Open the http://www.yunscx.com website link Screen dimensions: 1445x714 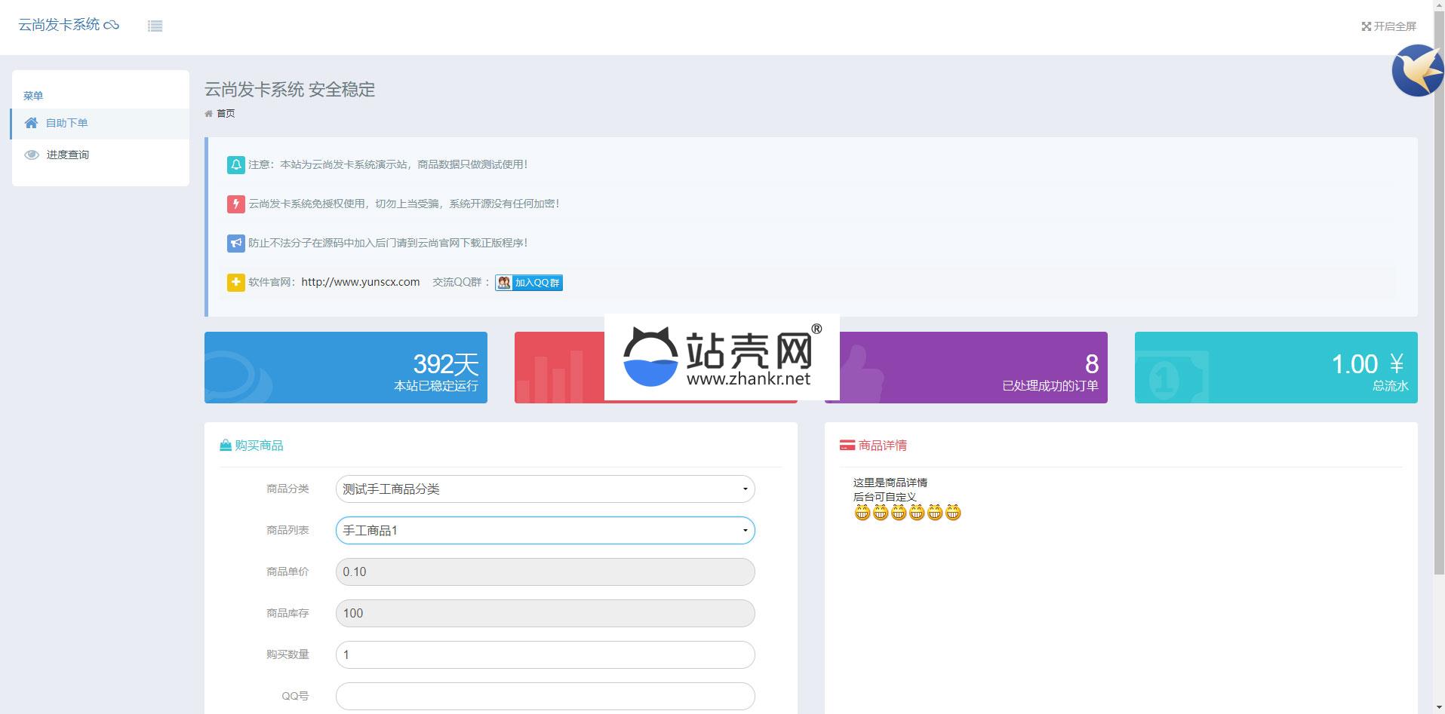click(360, 282)
